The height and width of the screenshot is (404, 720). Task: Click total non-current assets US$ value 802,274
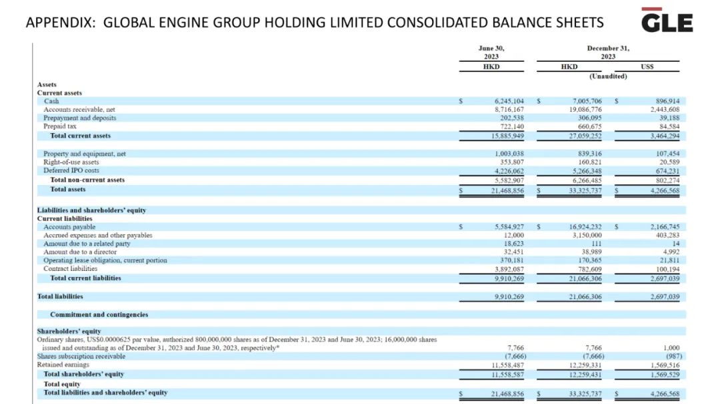point(667,180)
